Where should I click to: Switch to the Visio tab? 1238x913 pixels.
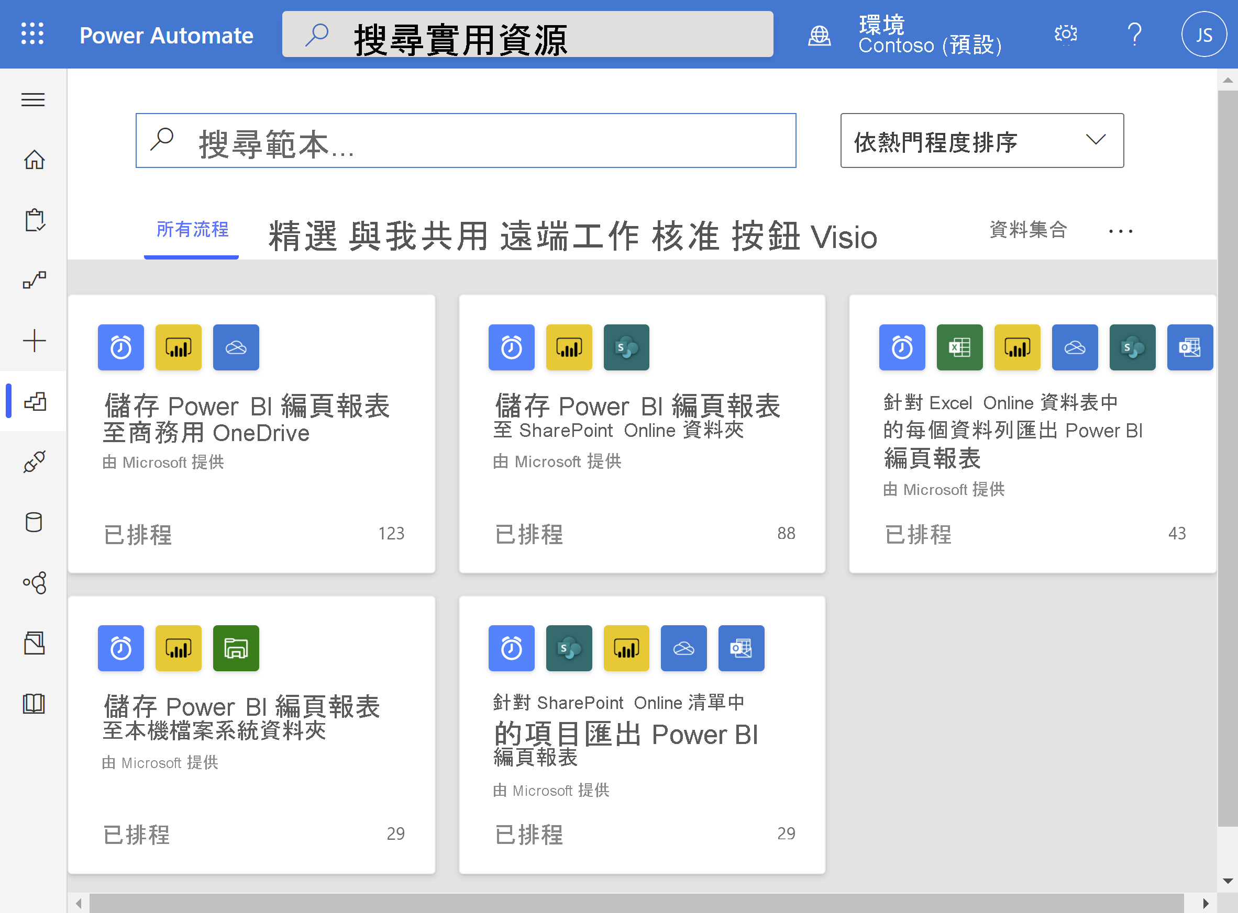pos(844,237)
